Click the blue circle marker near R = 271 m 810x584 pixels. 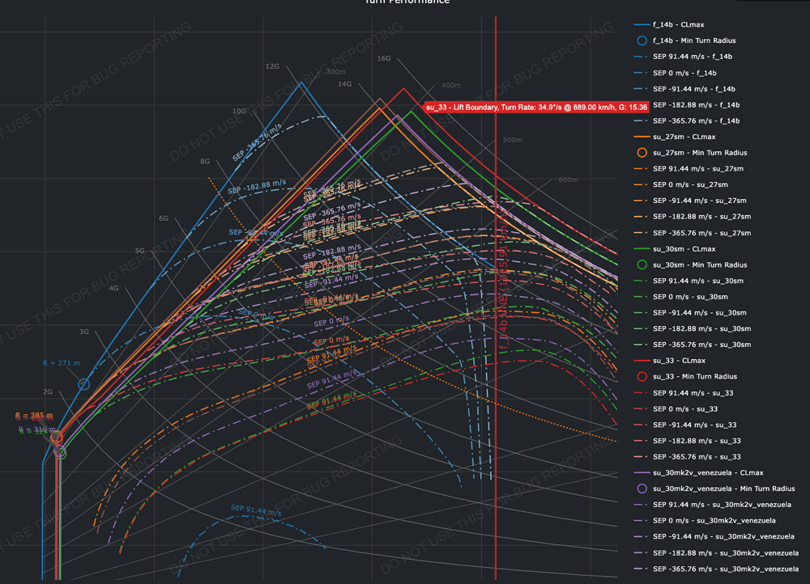coord(83,384)
